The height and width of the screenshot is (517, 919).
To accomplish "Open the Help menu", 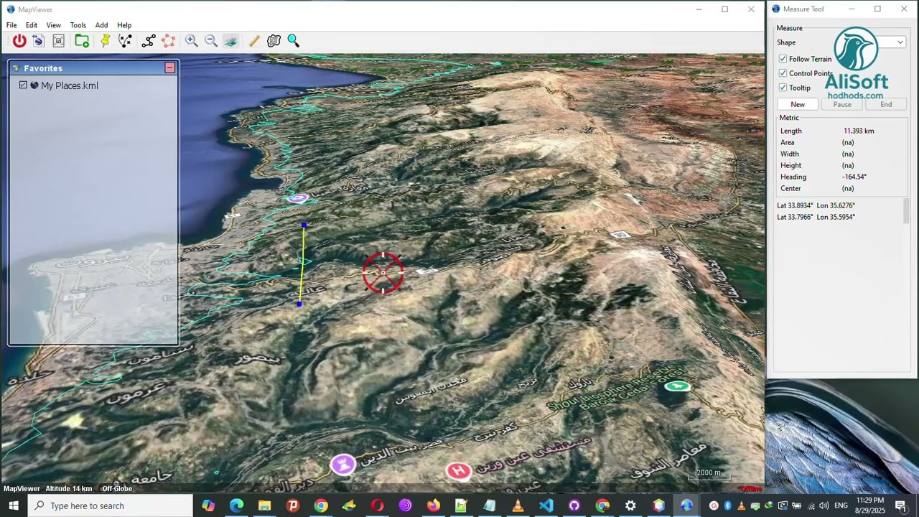I will [x=124, y=25].
